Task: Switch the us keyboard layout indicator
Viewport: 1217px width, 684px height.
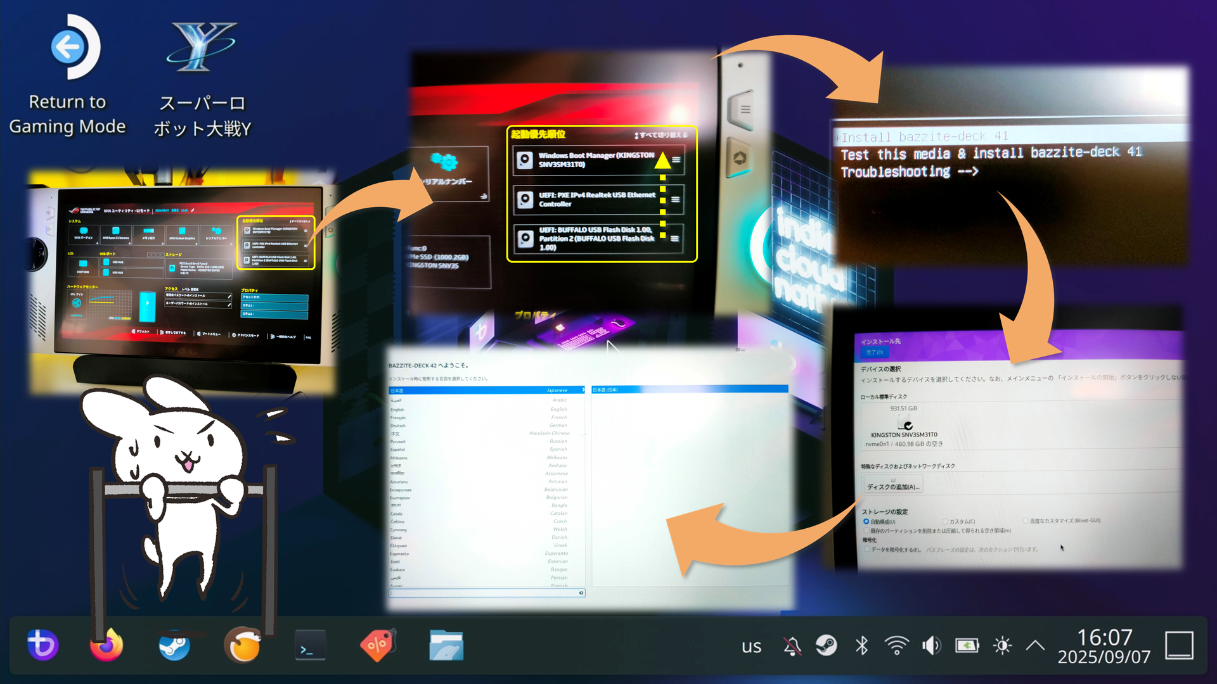Action: point(751,647)
